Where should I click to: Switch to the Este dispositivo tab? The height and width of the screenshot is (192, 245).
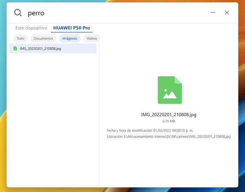click(31, 28)
